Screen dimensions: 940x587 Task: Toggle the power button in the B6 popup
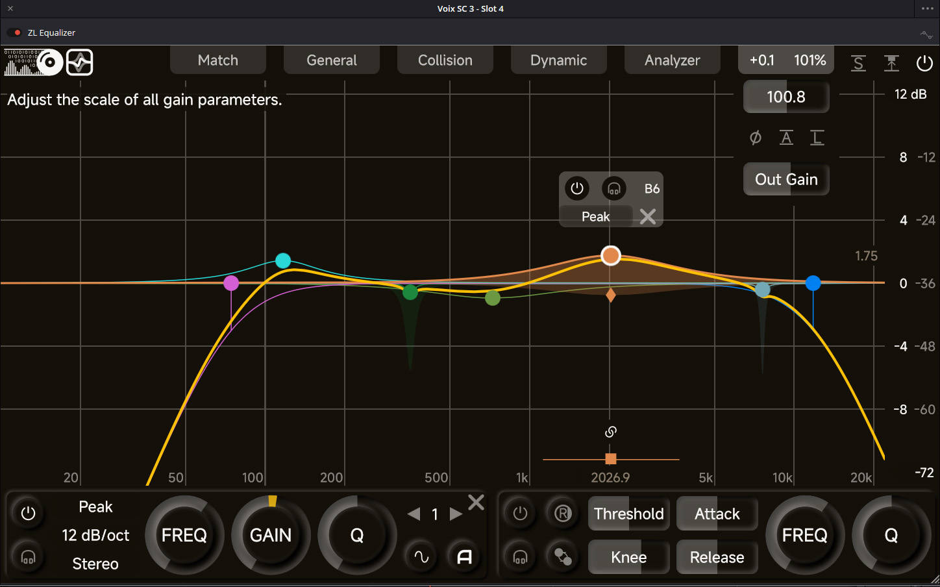coord(577,188)
